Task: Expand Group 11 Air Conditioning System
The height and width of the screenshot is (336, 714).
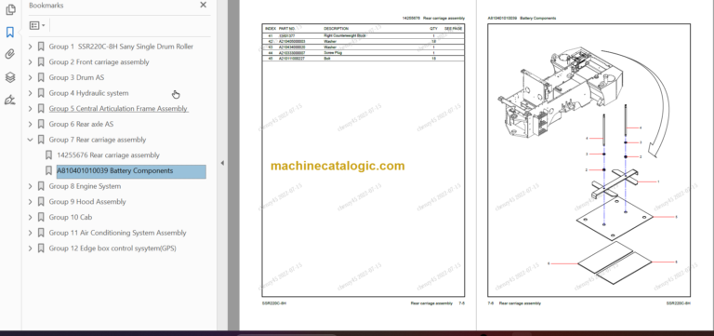Action: click(30, 233)
